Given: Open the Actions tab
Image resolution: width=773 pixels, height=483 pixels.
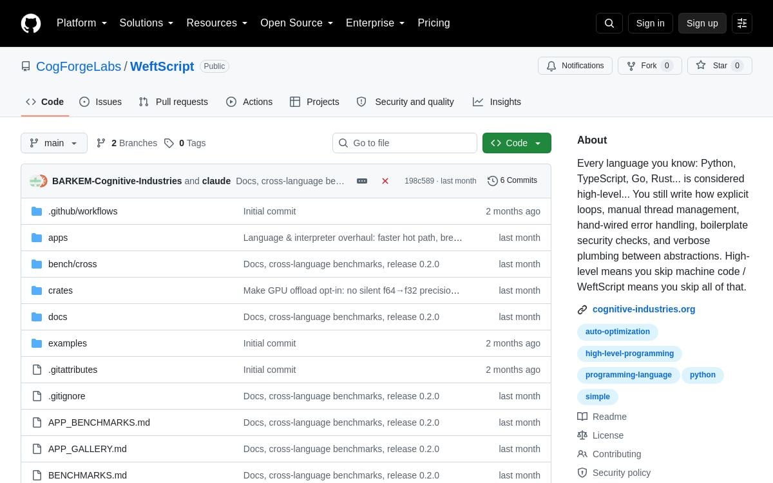Looking at the screenshot, I should click(249, 102).
